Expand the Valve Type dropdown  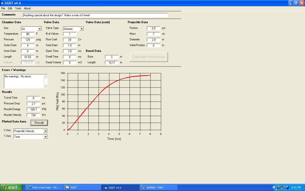(x=81, y=29)
